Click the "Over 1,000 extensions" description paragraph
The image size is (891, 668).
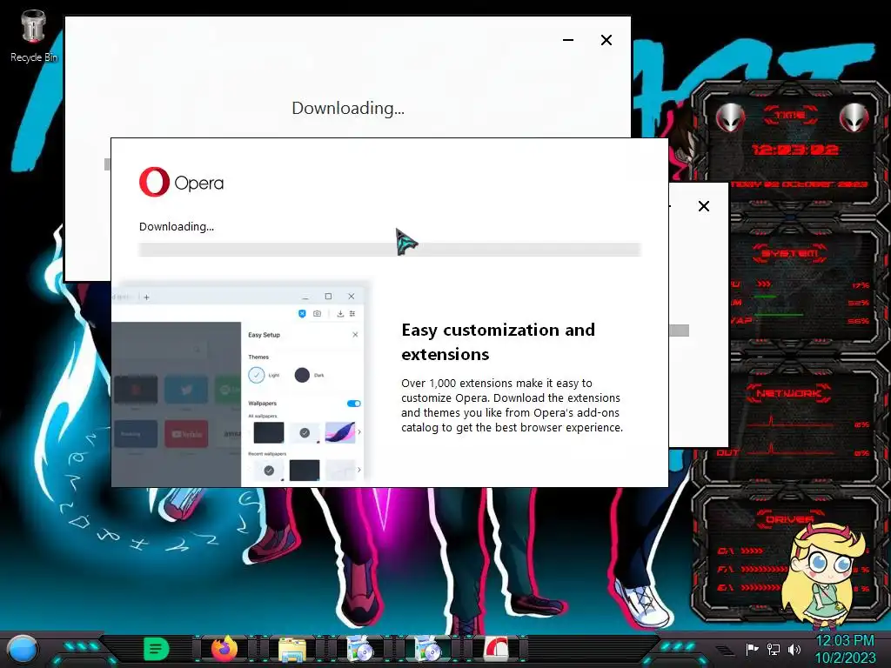pyautogui.click(x=512, y=405)
